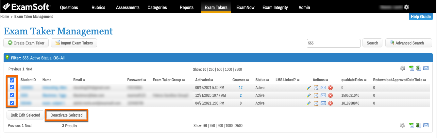Open the Exam Integrity menu
The width and height of the screenshot is (437, 138).
pyautogui.click(x=275, y=7)
